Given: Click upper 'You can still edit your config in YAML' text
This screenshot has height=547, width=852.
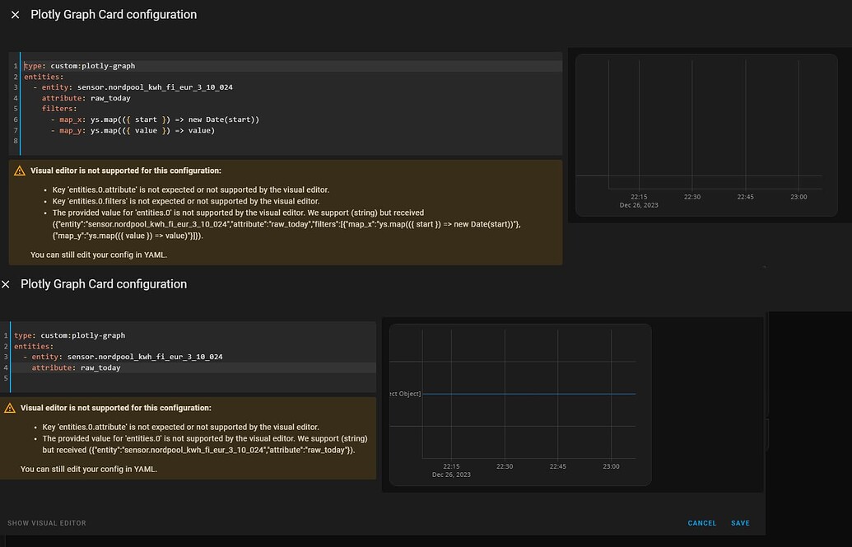Looking at the screenshot, I should (x=98, y=255).
